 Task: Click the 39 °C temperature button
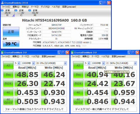11,44
